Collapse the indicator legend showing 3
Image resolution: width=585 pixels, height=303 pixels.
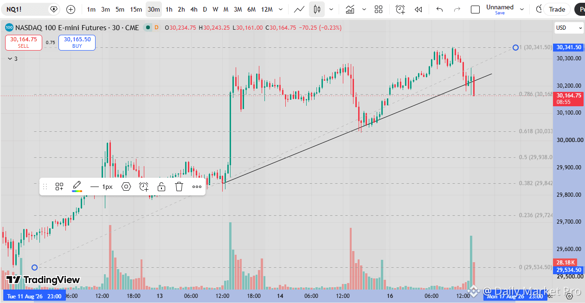tap(13, 59)
